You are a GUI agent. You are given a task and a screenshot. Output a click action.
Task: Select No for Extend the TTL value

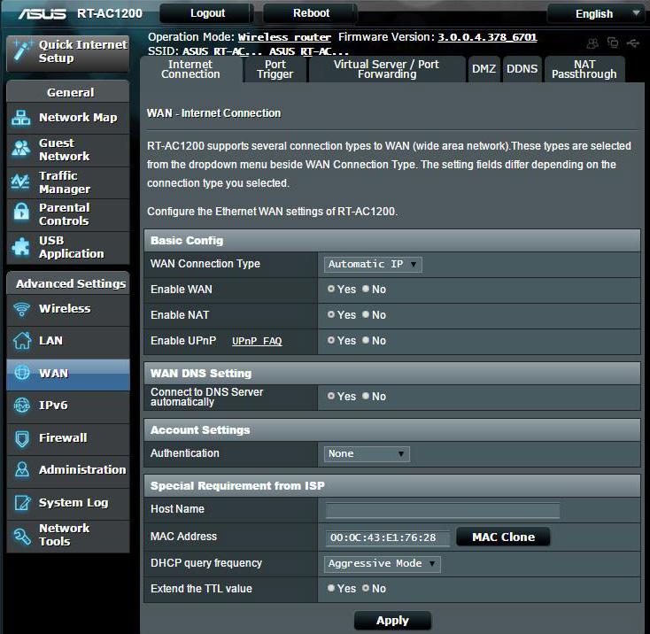point(365,588)
